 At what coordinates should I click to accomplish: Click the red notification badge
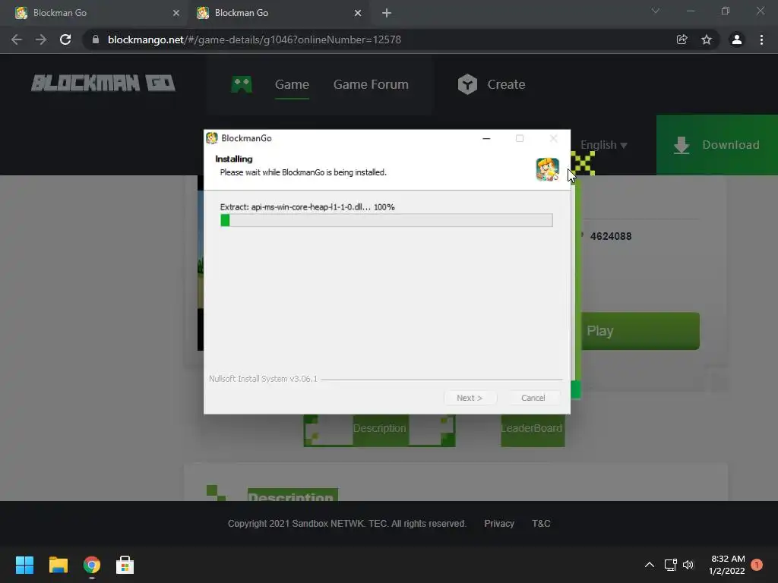[x=757, y=565]
